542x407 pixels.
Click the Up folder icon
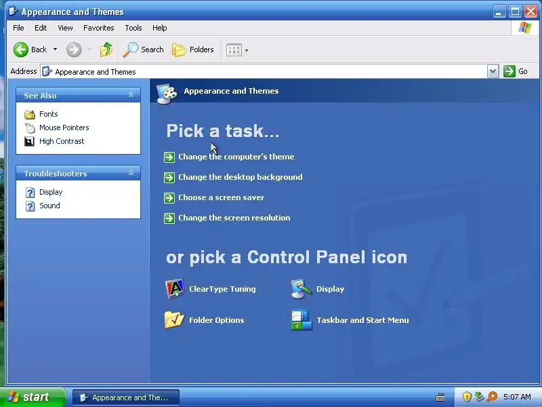pos(106,50)
